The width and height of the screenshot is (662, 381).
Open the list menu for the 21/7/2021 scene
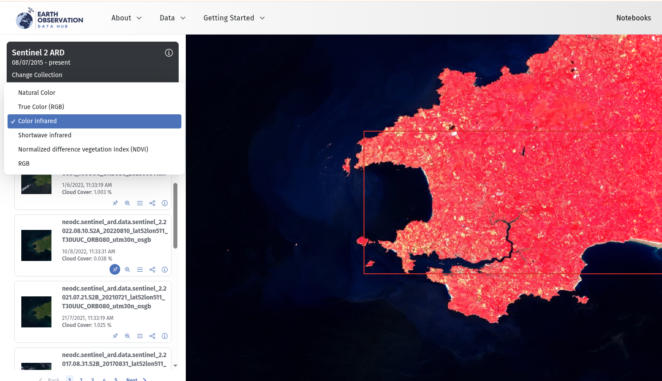point(140,336)
